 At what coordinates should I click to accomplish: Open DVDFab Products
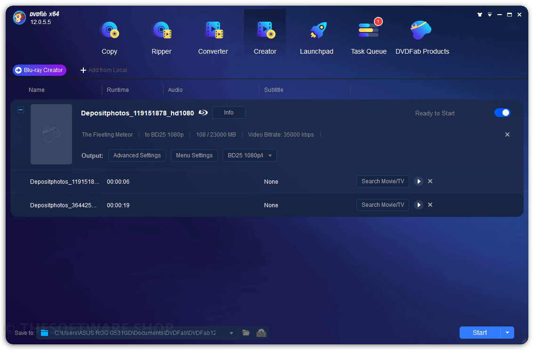click(x=422, y=38)
